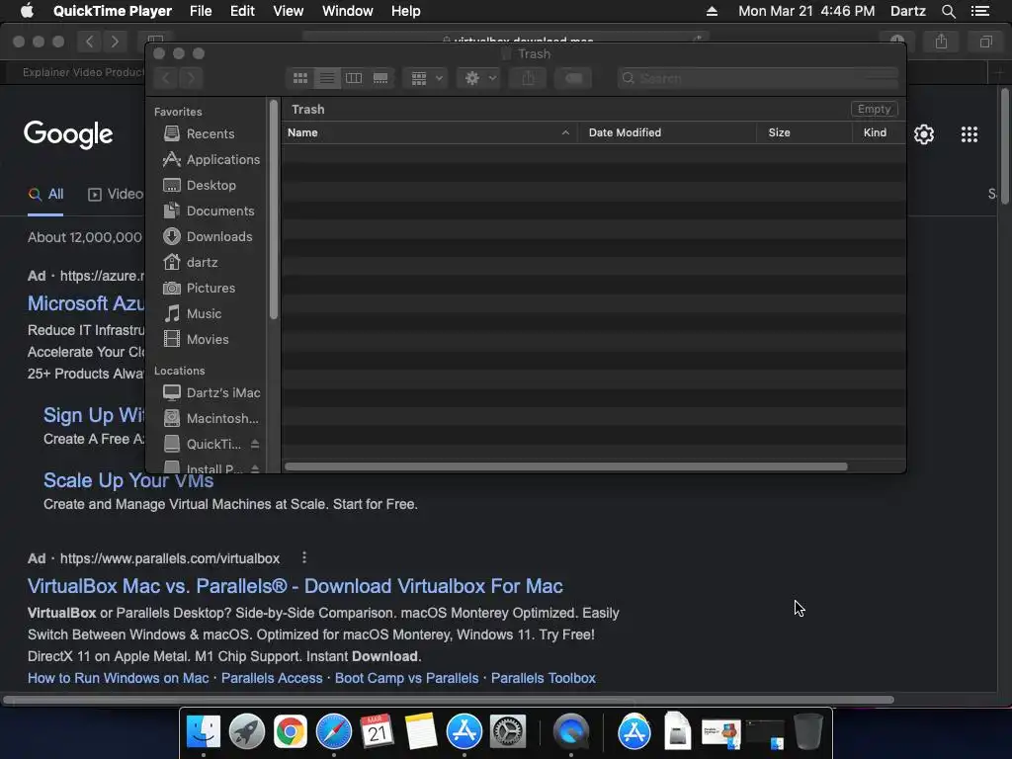The height and width of the screenshot is (759, 1012).
Task: Switch Finder to list view
Action: pos(327,78)
